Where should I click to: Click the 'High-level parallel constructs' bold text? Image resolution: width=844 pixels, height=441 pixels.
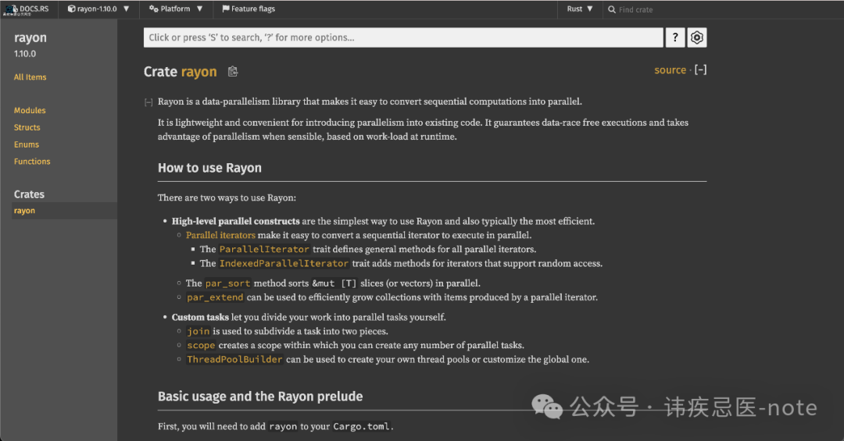[236, 221]
